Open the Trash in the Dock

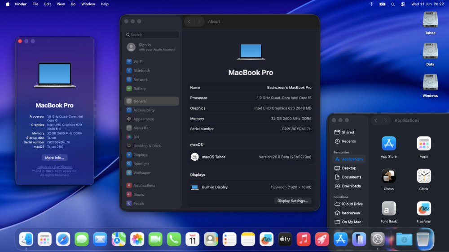tap(423, 239)
